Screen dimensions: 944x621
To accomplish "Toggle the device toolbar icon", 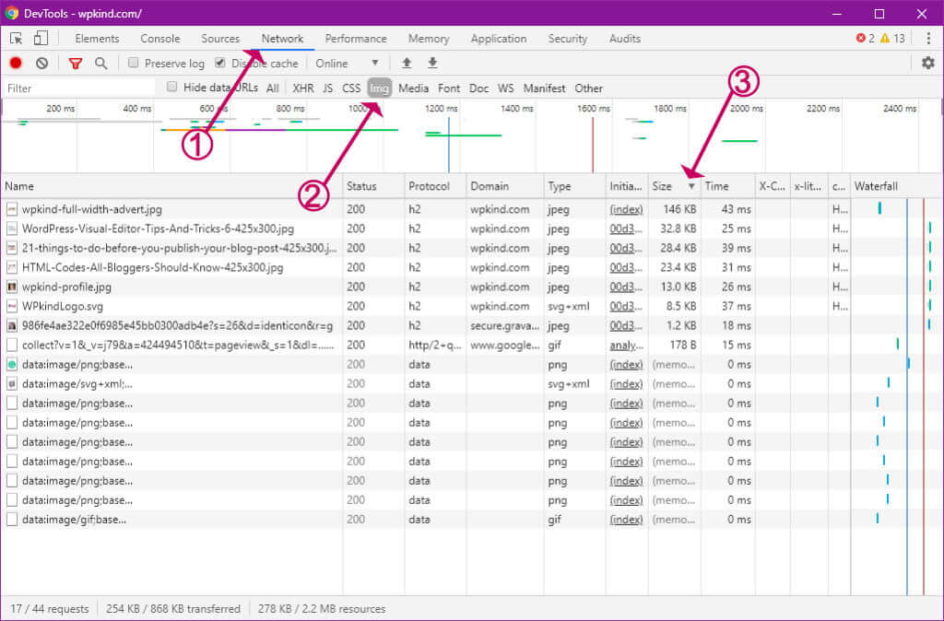I will click(41, 39).
